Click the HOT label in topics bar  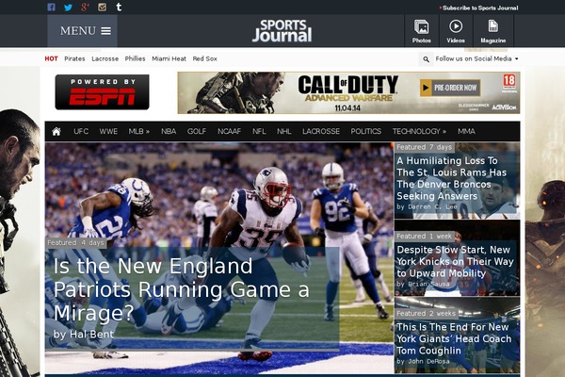click(51, 58)
